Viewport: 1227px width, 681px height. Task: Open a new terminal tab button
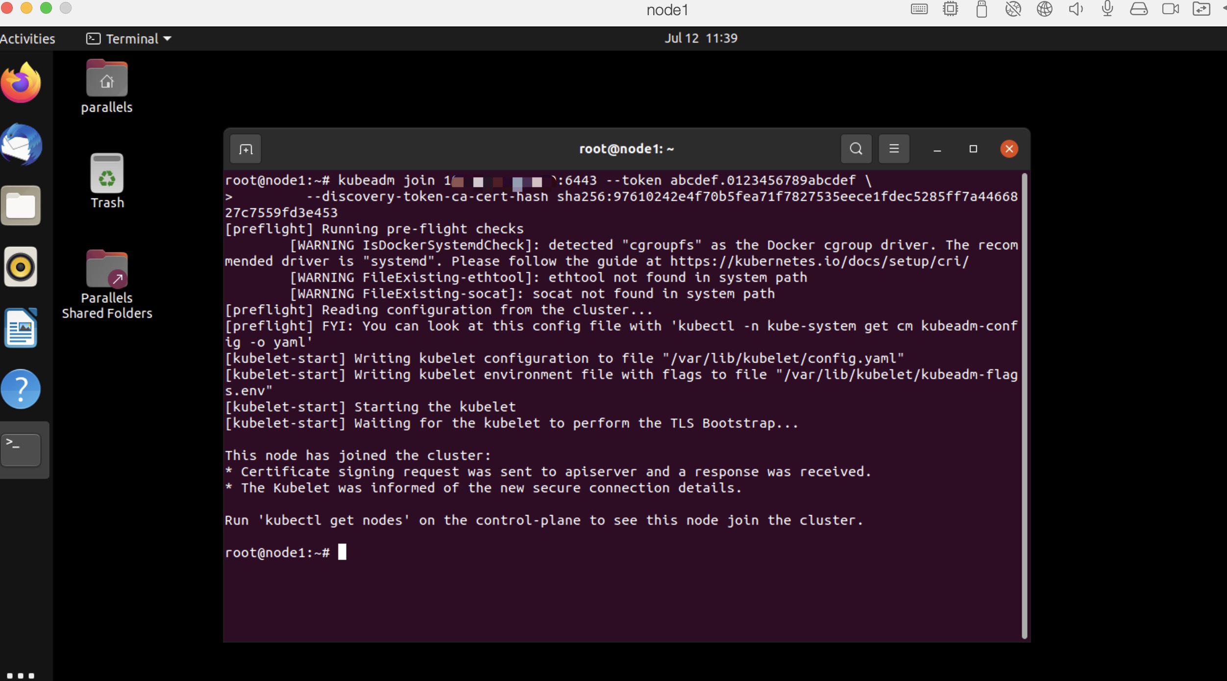click(245, 149)
